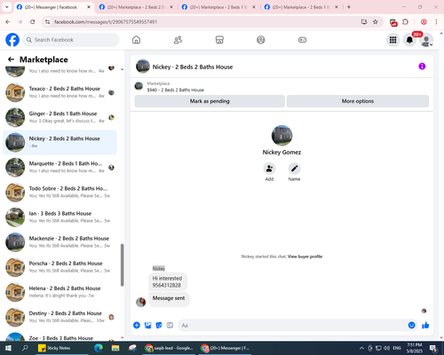Switch to the third tab, Marketplace - 2 Beds 1
The image size is (444, 355).
218,7
